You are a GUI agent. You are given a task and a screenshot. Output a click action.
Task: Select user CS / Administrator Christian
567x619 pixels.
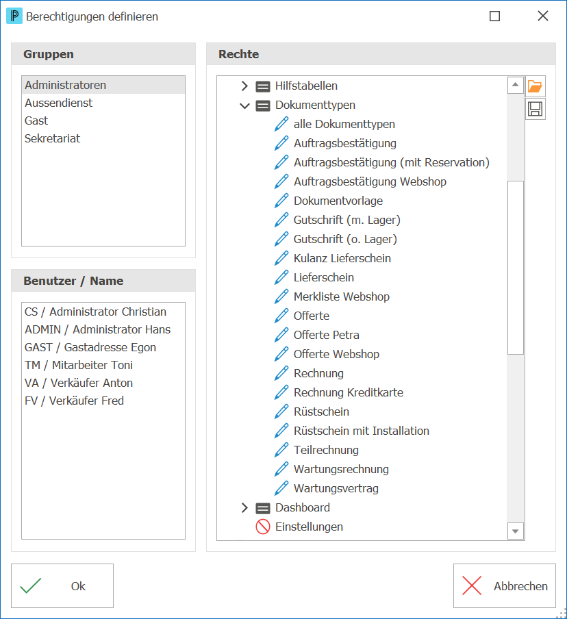103,312
